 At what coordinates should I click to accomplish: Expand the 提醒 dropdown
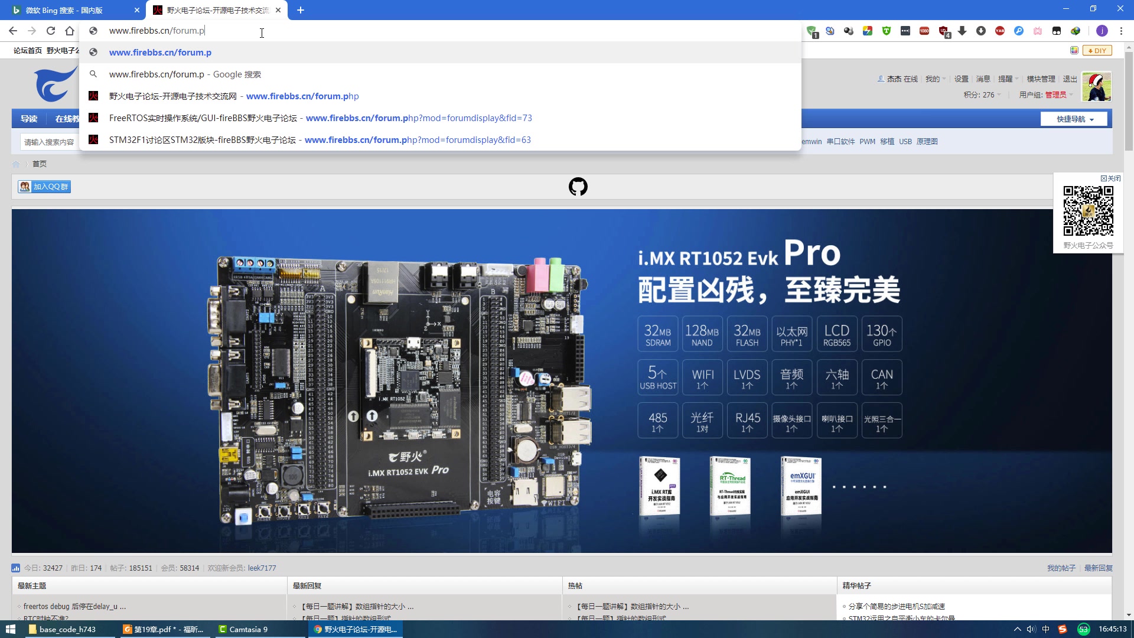(x=1008, y=79)
